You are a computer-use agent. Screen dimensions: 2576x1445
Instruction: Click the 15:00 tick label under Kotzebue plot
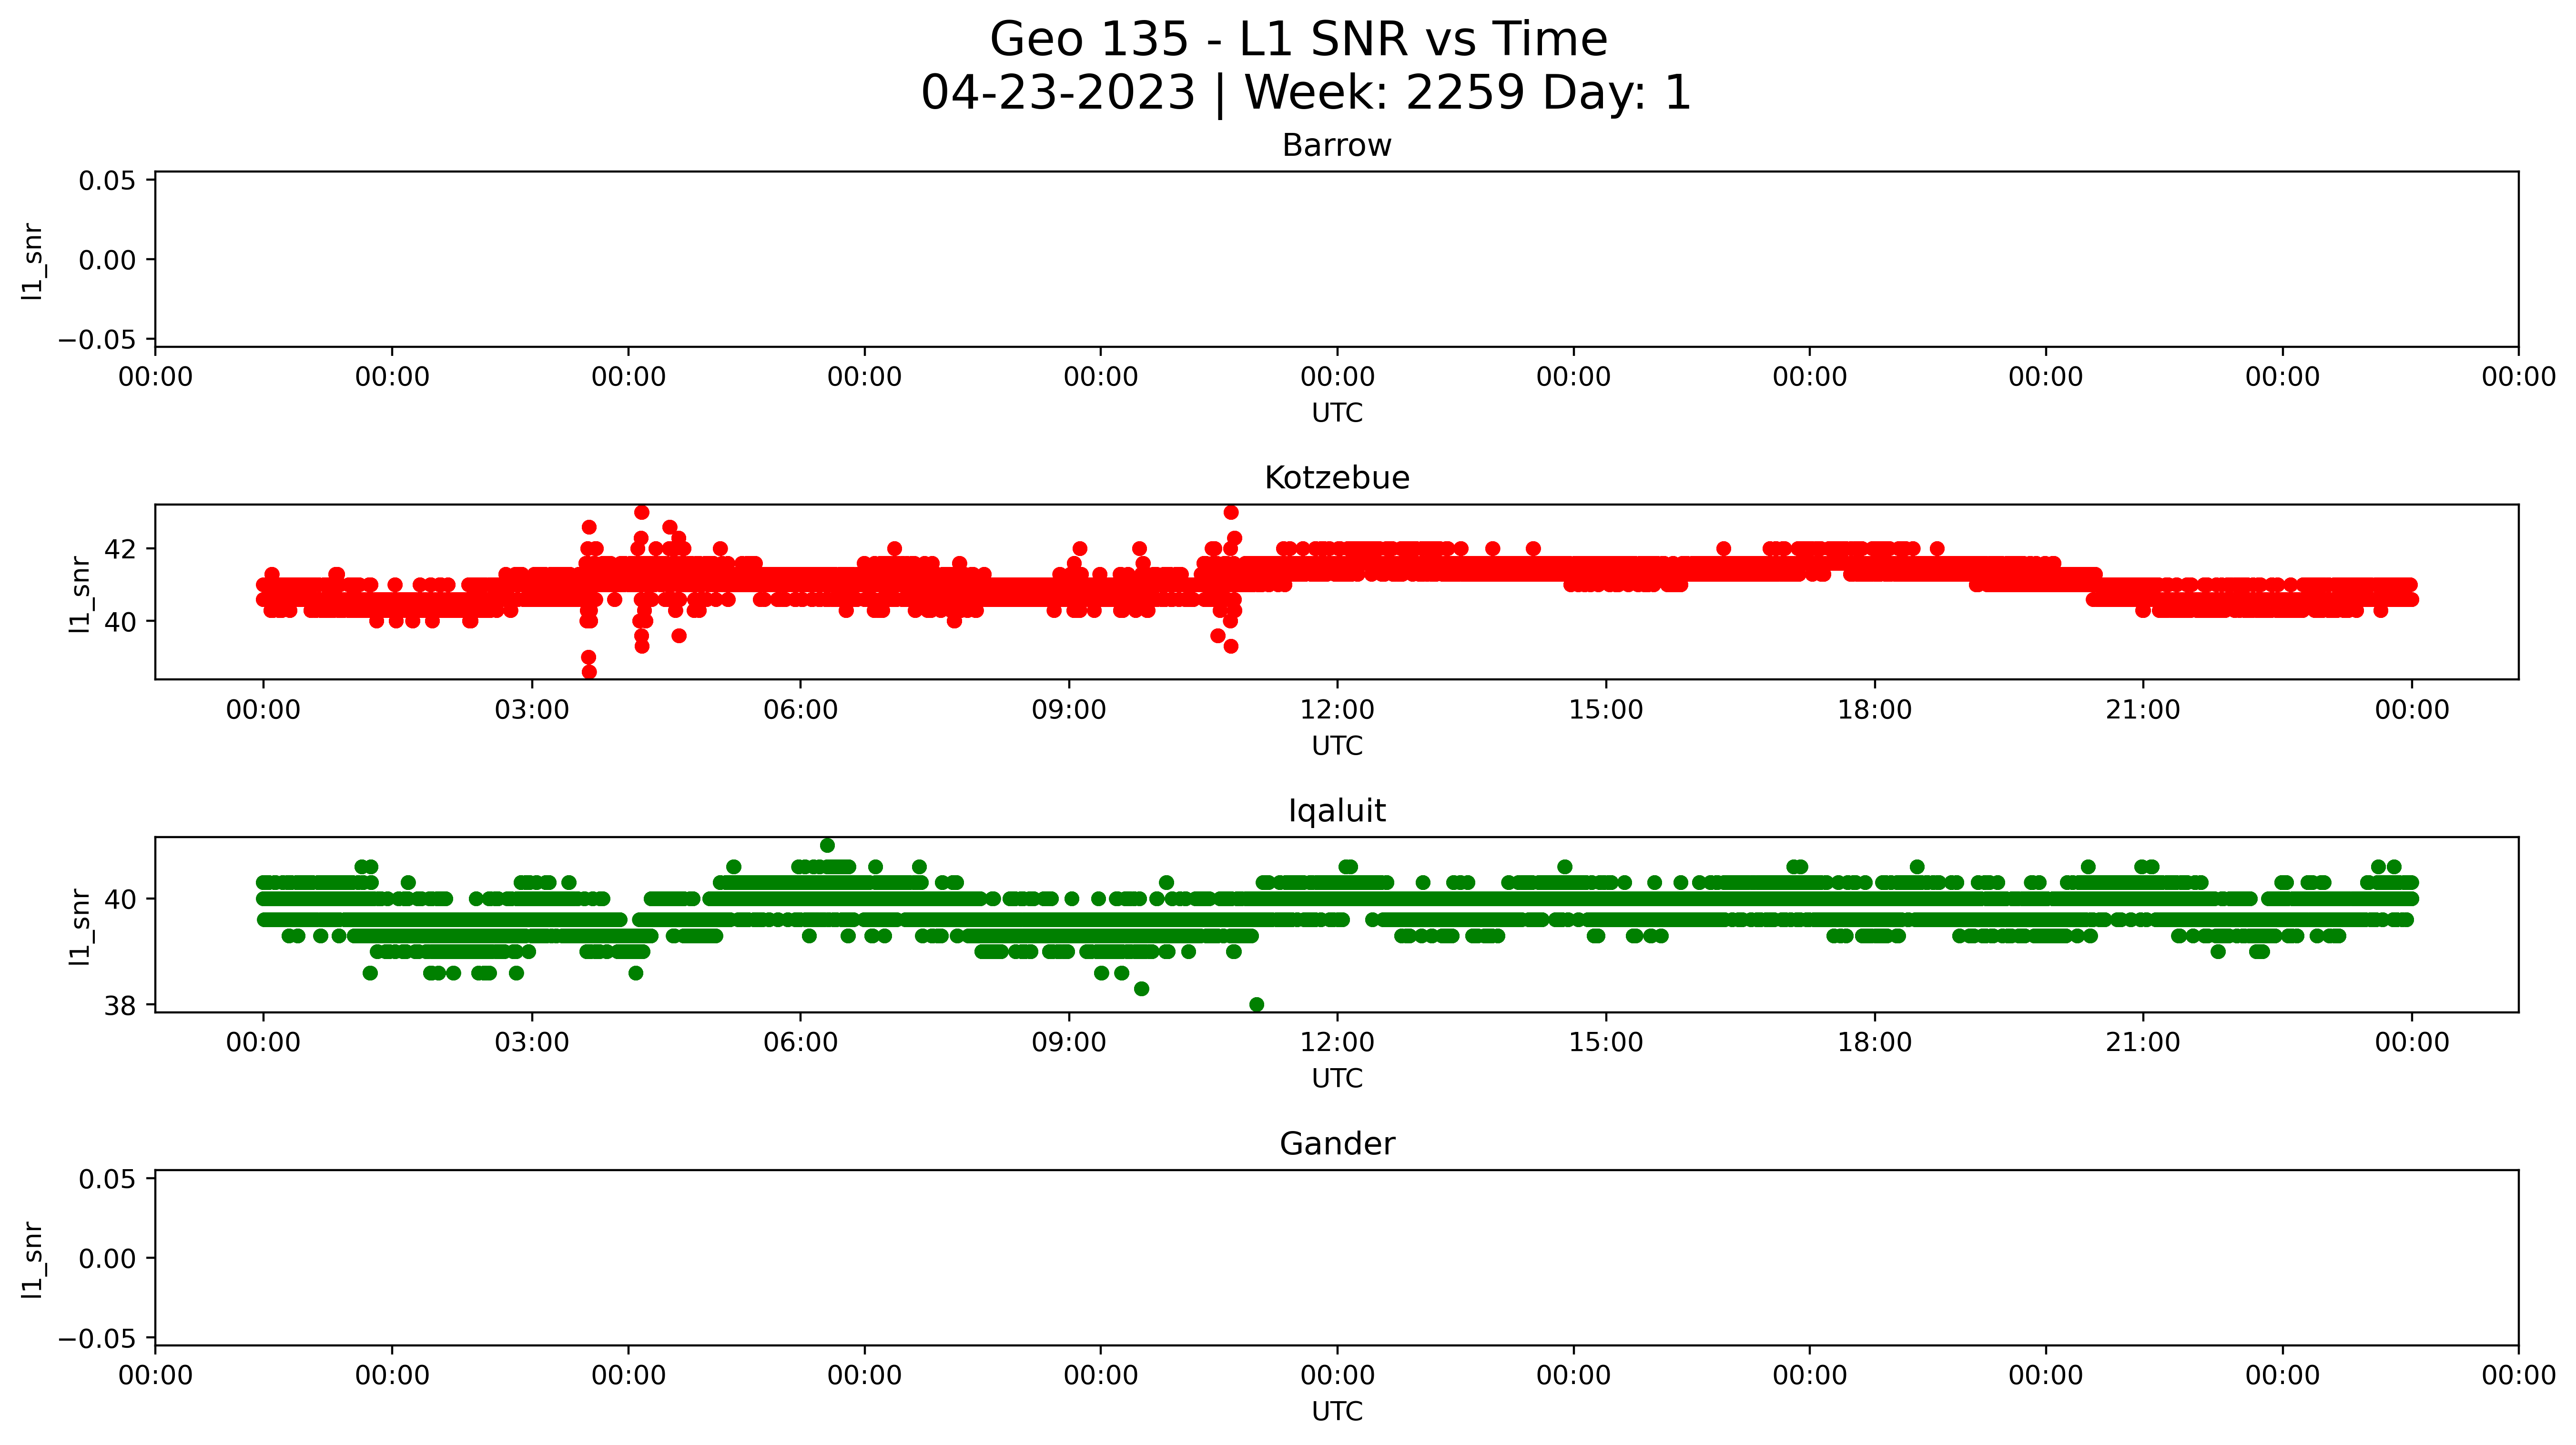pos(1606,711)
